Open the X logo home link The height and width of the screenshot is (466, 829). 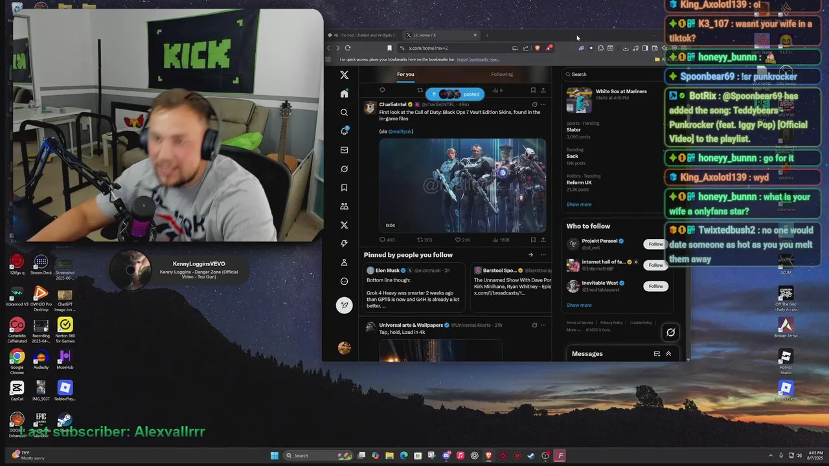coord(344,75)
